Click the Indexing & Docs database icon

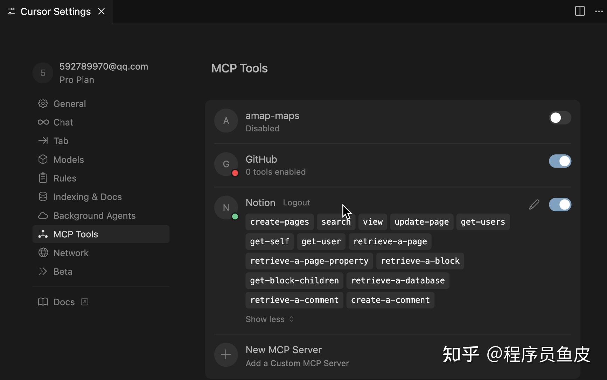43,197
